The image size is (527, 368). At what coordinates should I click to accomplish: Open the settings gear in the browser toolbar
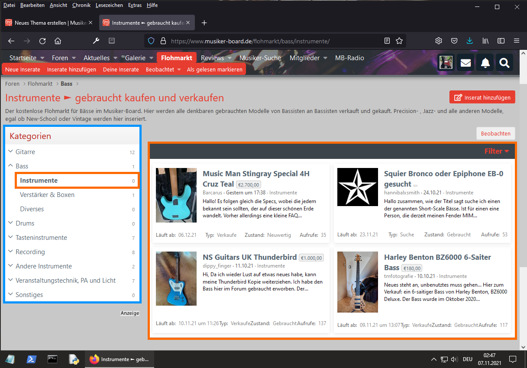(x=439, y=41)
